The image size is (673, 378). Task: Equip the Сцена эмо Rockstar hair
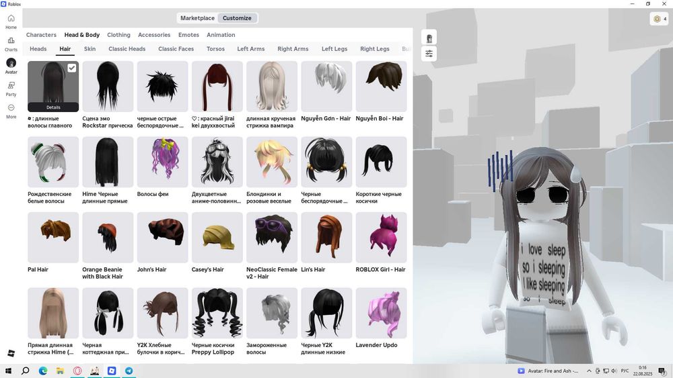click(x=108, y=87)
